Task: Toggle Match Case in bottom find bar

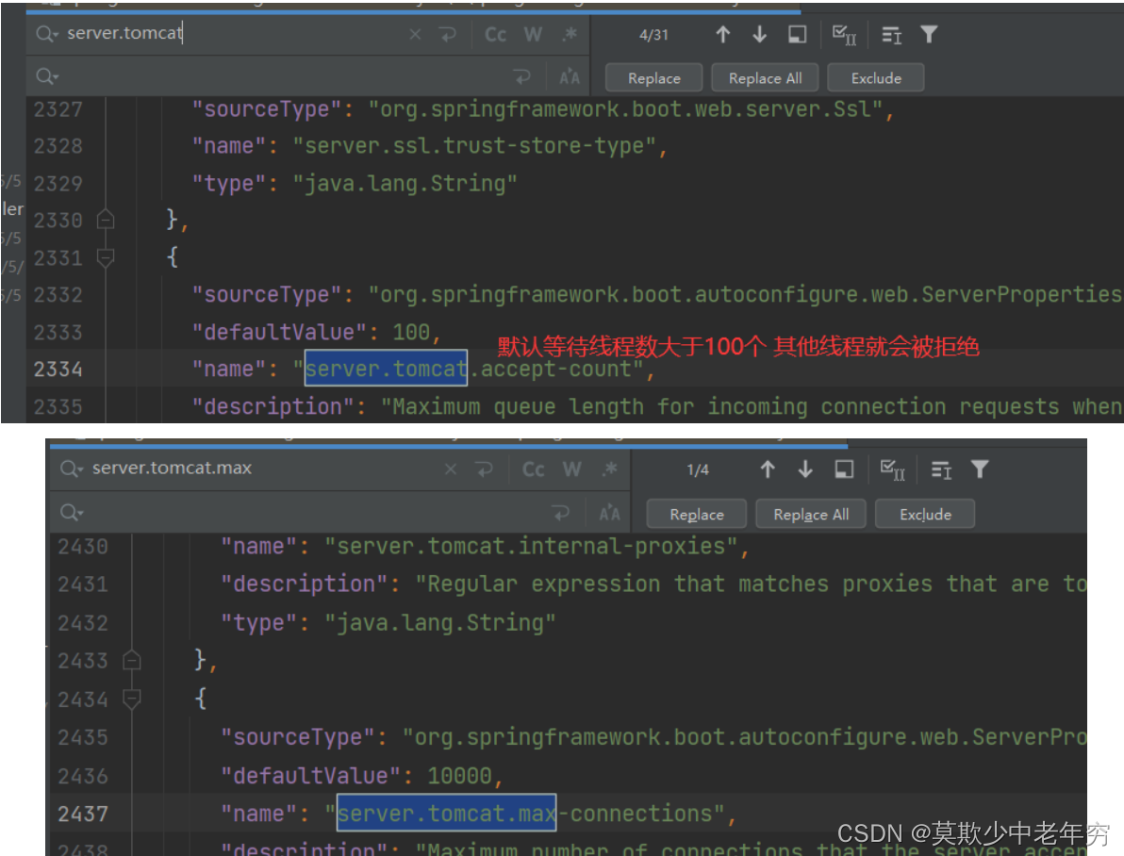Action: pyautogui.click(x=534, y=469)
